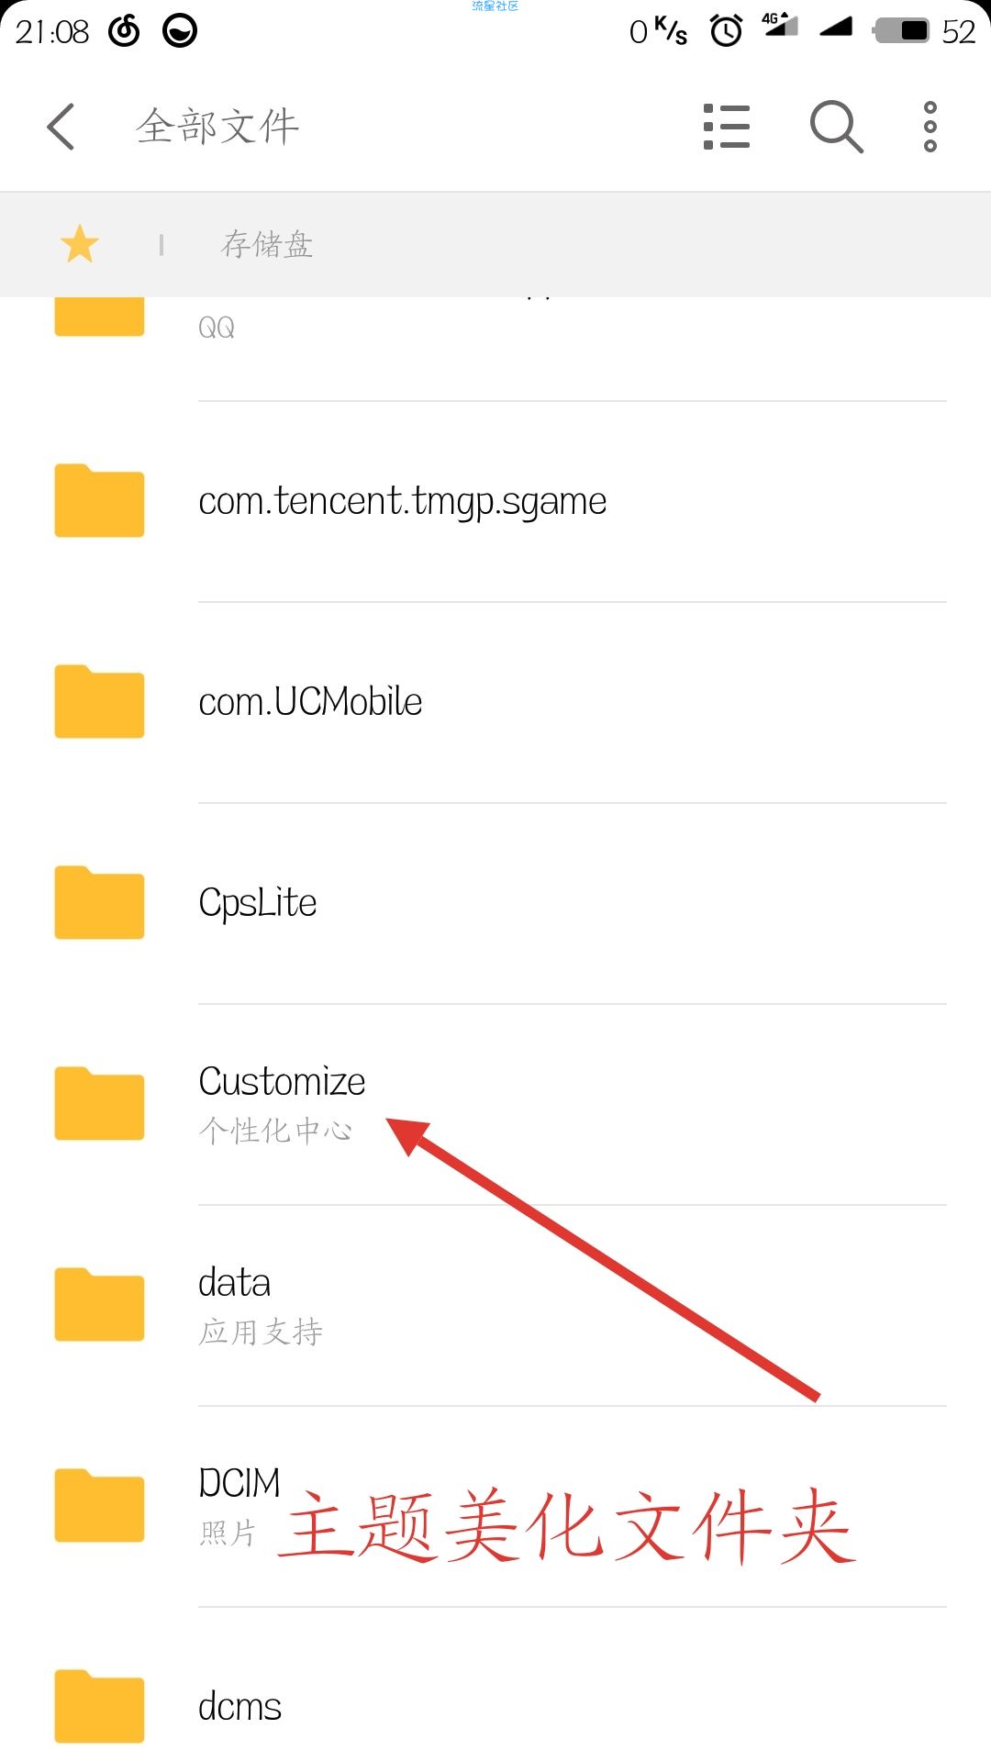Open the three-dot overflow menu
This screenshot has width=991, height=1762.
(930, 127)
